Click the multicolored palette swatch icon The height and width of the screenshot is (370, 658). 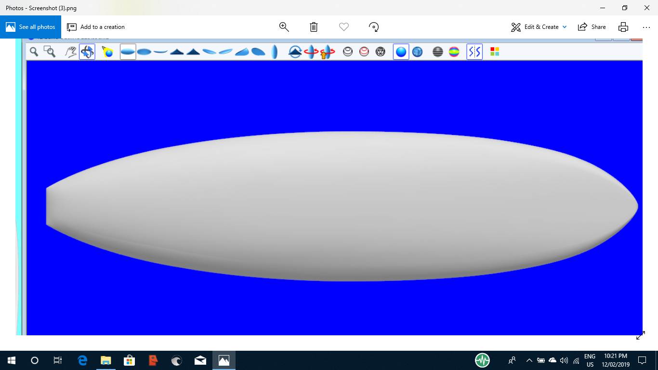[494, 52]
